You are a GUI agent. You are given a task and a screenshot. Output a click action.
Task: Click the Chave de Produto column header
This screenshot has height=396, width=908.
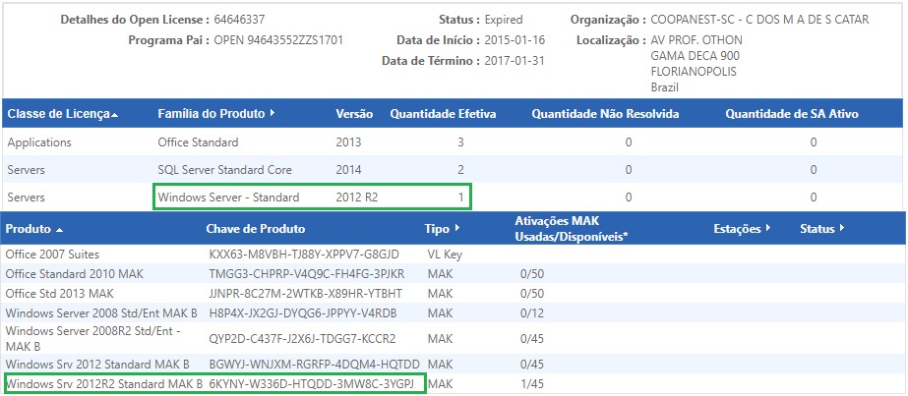pos(256,229)
